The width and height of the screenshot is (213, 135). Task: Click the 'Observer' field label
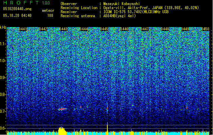pos(69,4)
